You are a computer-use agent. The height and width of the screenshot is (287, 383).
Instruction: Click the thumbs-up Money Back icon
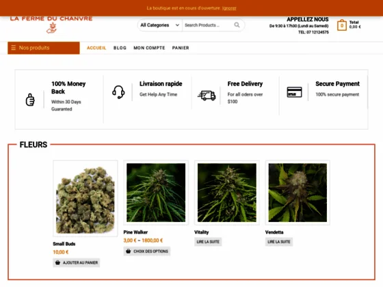click(30, 100)
